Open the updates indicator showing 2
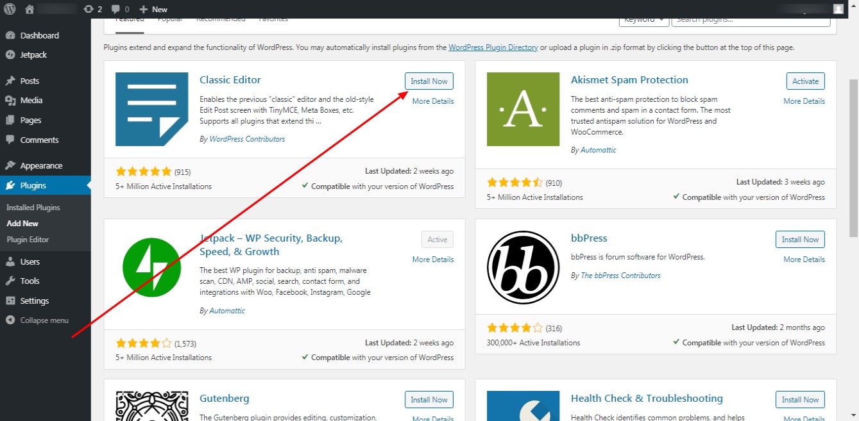This screenshot has height=421, width=859. pos(92,9)
